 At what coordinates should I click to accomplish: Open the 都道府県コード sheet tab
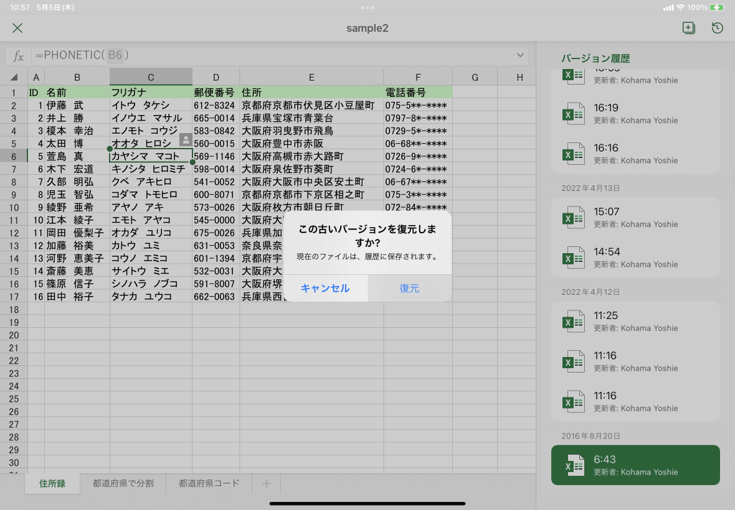(x=209, y=483)
